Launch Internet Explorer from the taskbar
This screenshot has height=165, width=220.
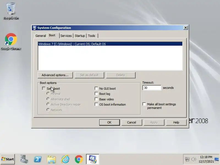(x=65, y=159)
